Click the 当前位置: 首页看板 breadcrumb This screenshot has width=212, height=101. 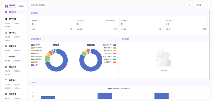pyautogui.click(x=38, y=5)
